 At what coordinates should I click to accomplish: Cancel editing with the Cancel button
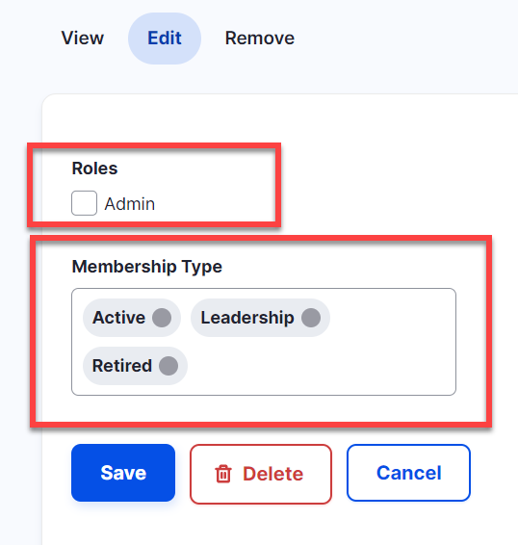pyautogui.click(x=408, y=473)
